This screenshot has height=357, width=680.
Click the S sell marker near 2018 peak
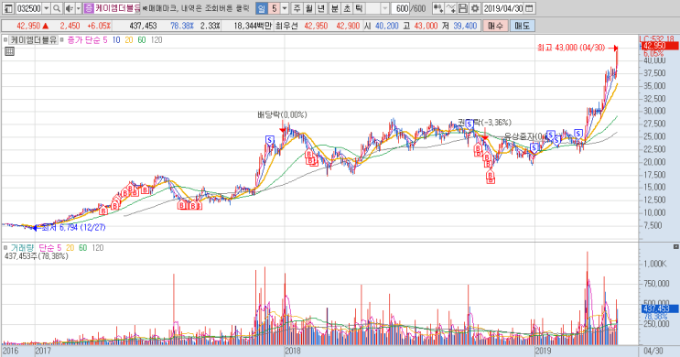coord(270,140)
